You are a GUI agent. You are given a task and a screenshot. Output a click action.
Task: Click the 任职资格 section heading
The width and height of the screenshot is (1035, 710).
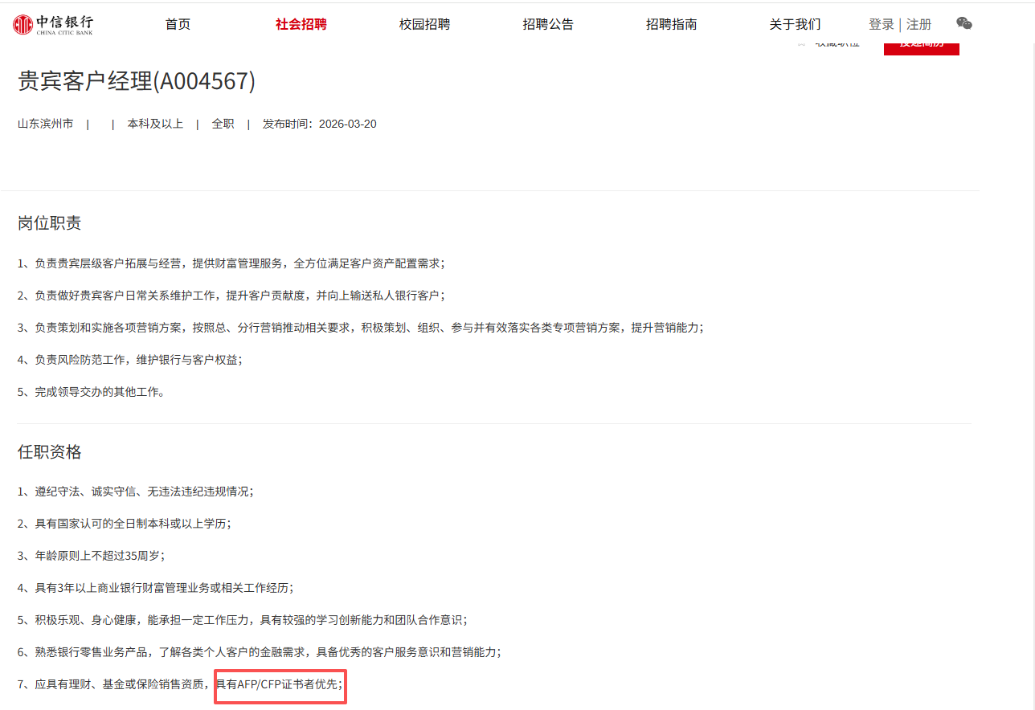50,452
